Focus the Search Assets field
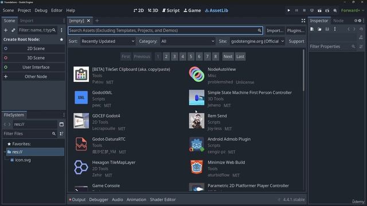This screenshot has width=367, height=206. [x=165, y=30]
